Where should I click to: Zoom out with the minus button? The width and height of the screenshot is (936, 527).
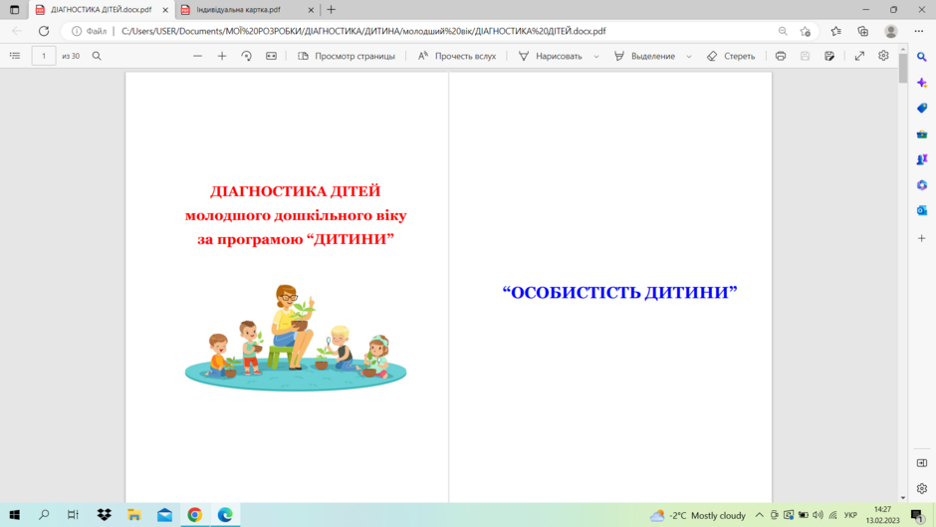tap(197, 56)
